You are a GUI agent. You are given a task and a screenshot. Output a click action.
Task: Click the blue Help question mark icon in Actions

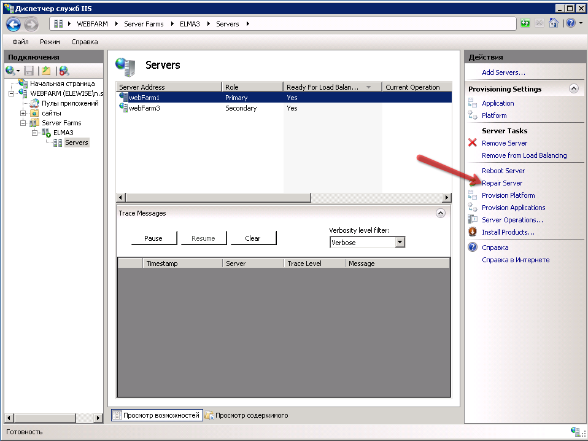pyautogui.click(x=473, y=248)
